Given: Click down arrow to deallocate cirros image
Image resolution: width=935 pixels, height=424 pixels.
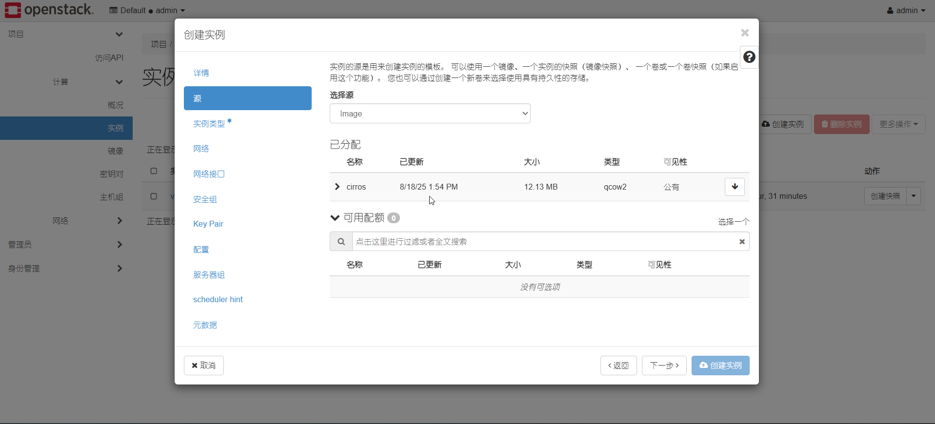Looking at the screenshot, I should pos(735,187).
